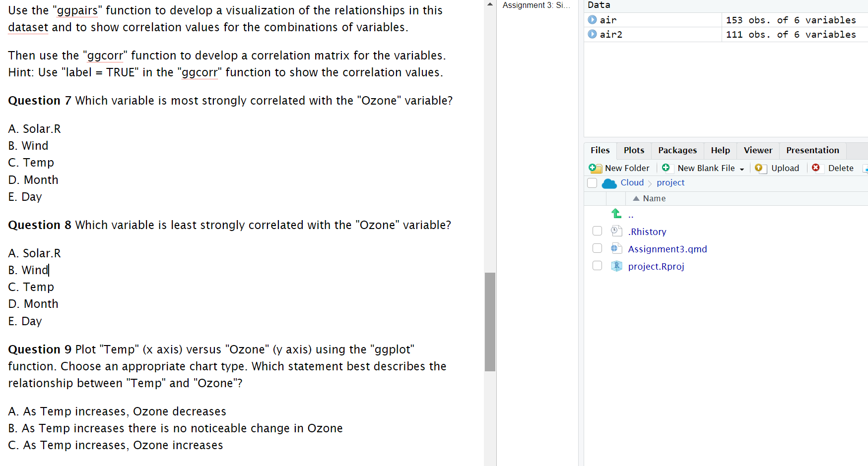The image size is (868, 466).
Task: Check the checkbox next to .Rhistory
Action: (597, 231)
